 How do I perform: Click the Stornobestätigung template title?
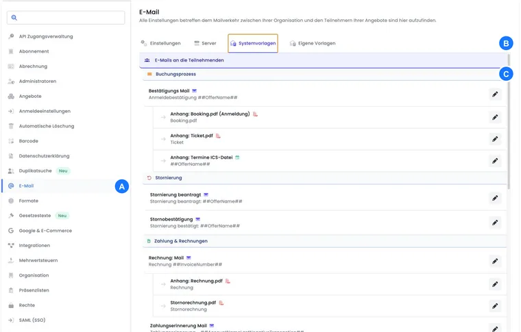click(171, 219)
